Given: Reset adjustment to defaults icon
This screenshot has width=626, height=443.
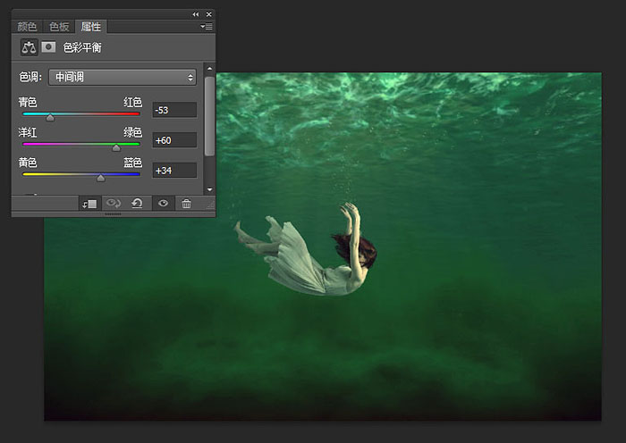Looking at the screenshot, I should coord(138,204).
